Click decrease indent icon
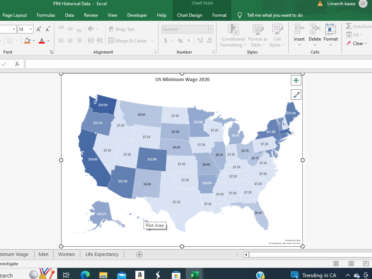Image resolution: width=372 pixels, height=279 pixels. [x=91, y=41]
